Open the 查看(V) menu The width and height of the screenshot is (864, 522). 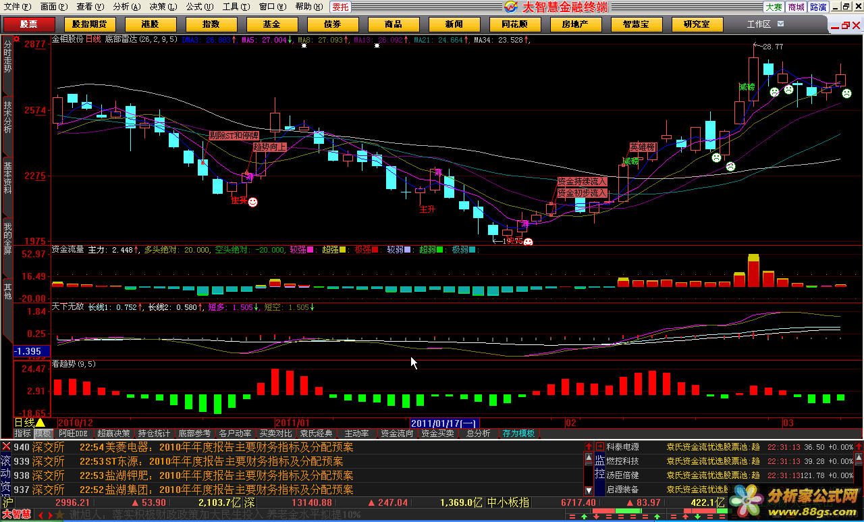pyautogui.click(x=90, y=7)
